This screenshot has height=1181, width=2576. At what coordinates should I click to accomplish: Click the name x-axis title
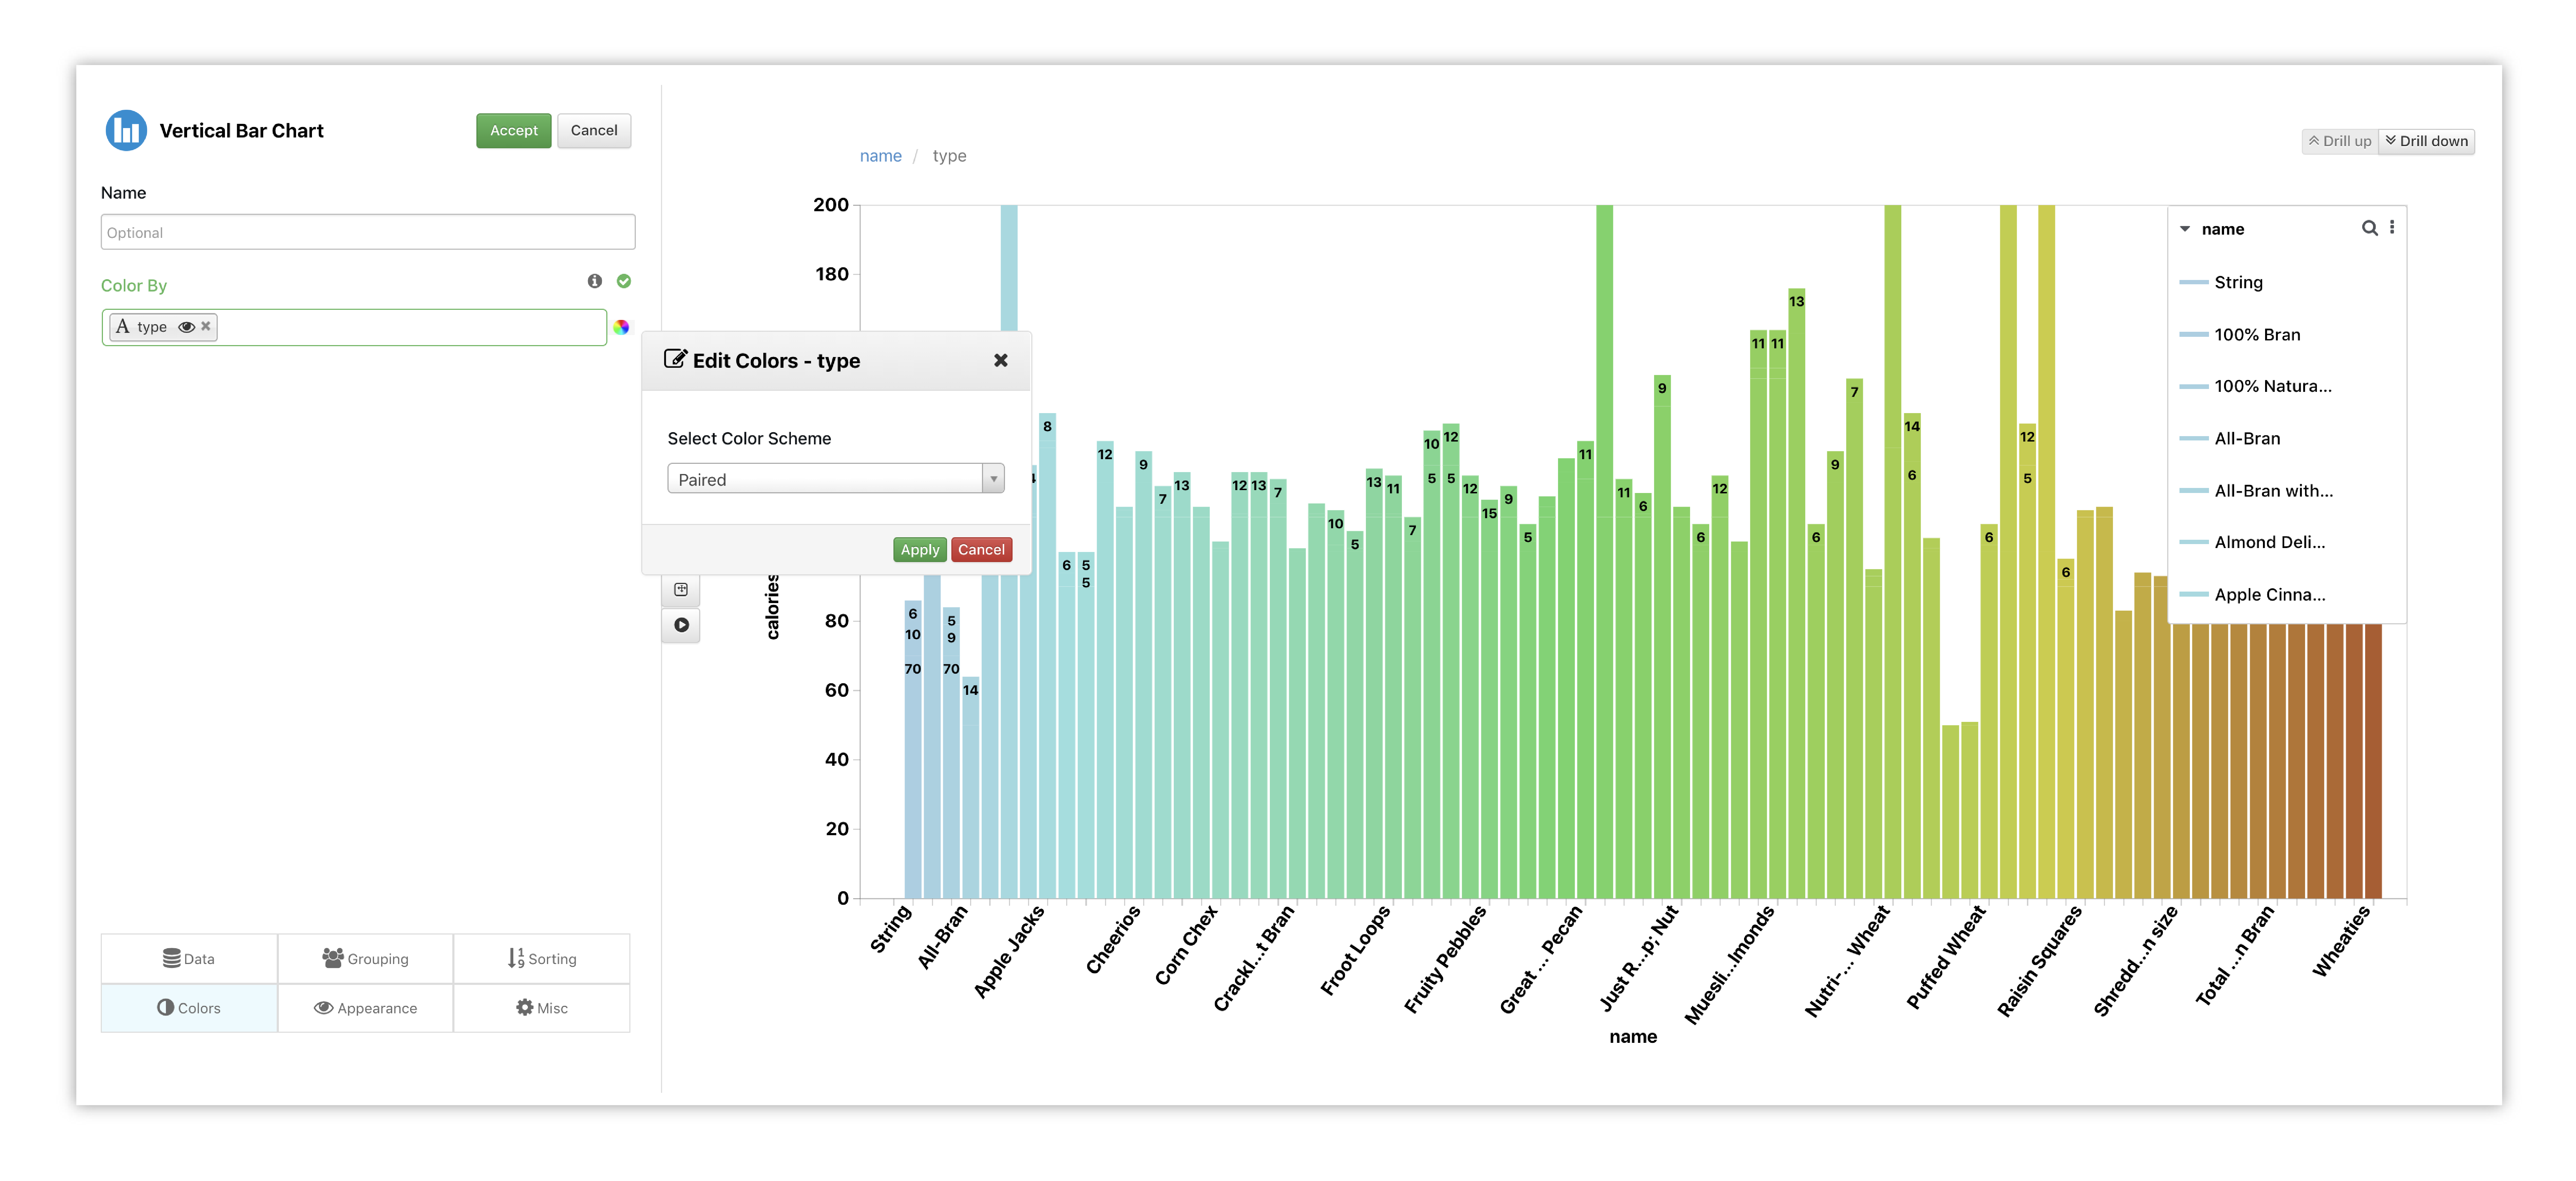(1632, 1037)
